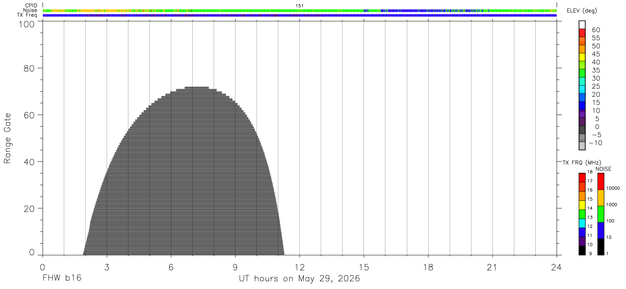Image resolution: width=626 pixels, height=289 pixels.
Task: Click the '6' tick label on UT hours axis
Action: click(x=171, y=267)
